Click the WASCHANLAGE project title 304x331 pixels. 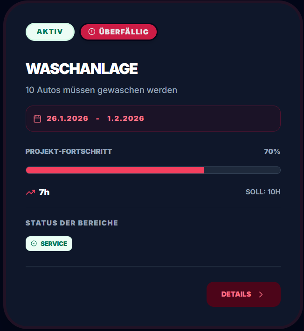(x=82, y=69)
